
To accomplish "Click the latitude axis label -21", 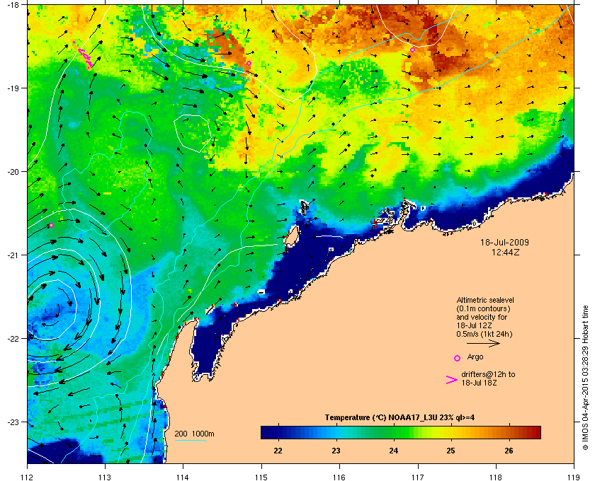I will click(12, 255).
